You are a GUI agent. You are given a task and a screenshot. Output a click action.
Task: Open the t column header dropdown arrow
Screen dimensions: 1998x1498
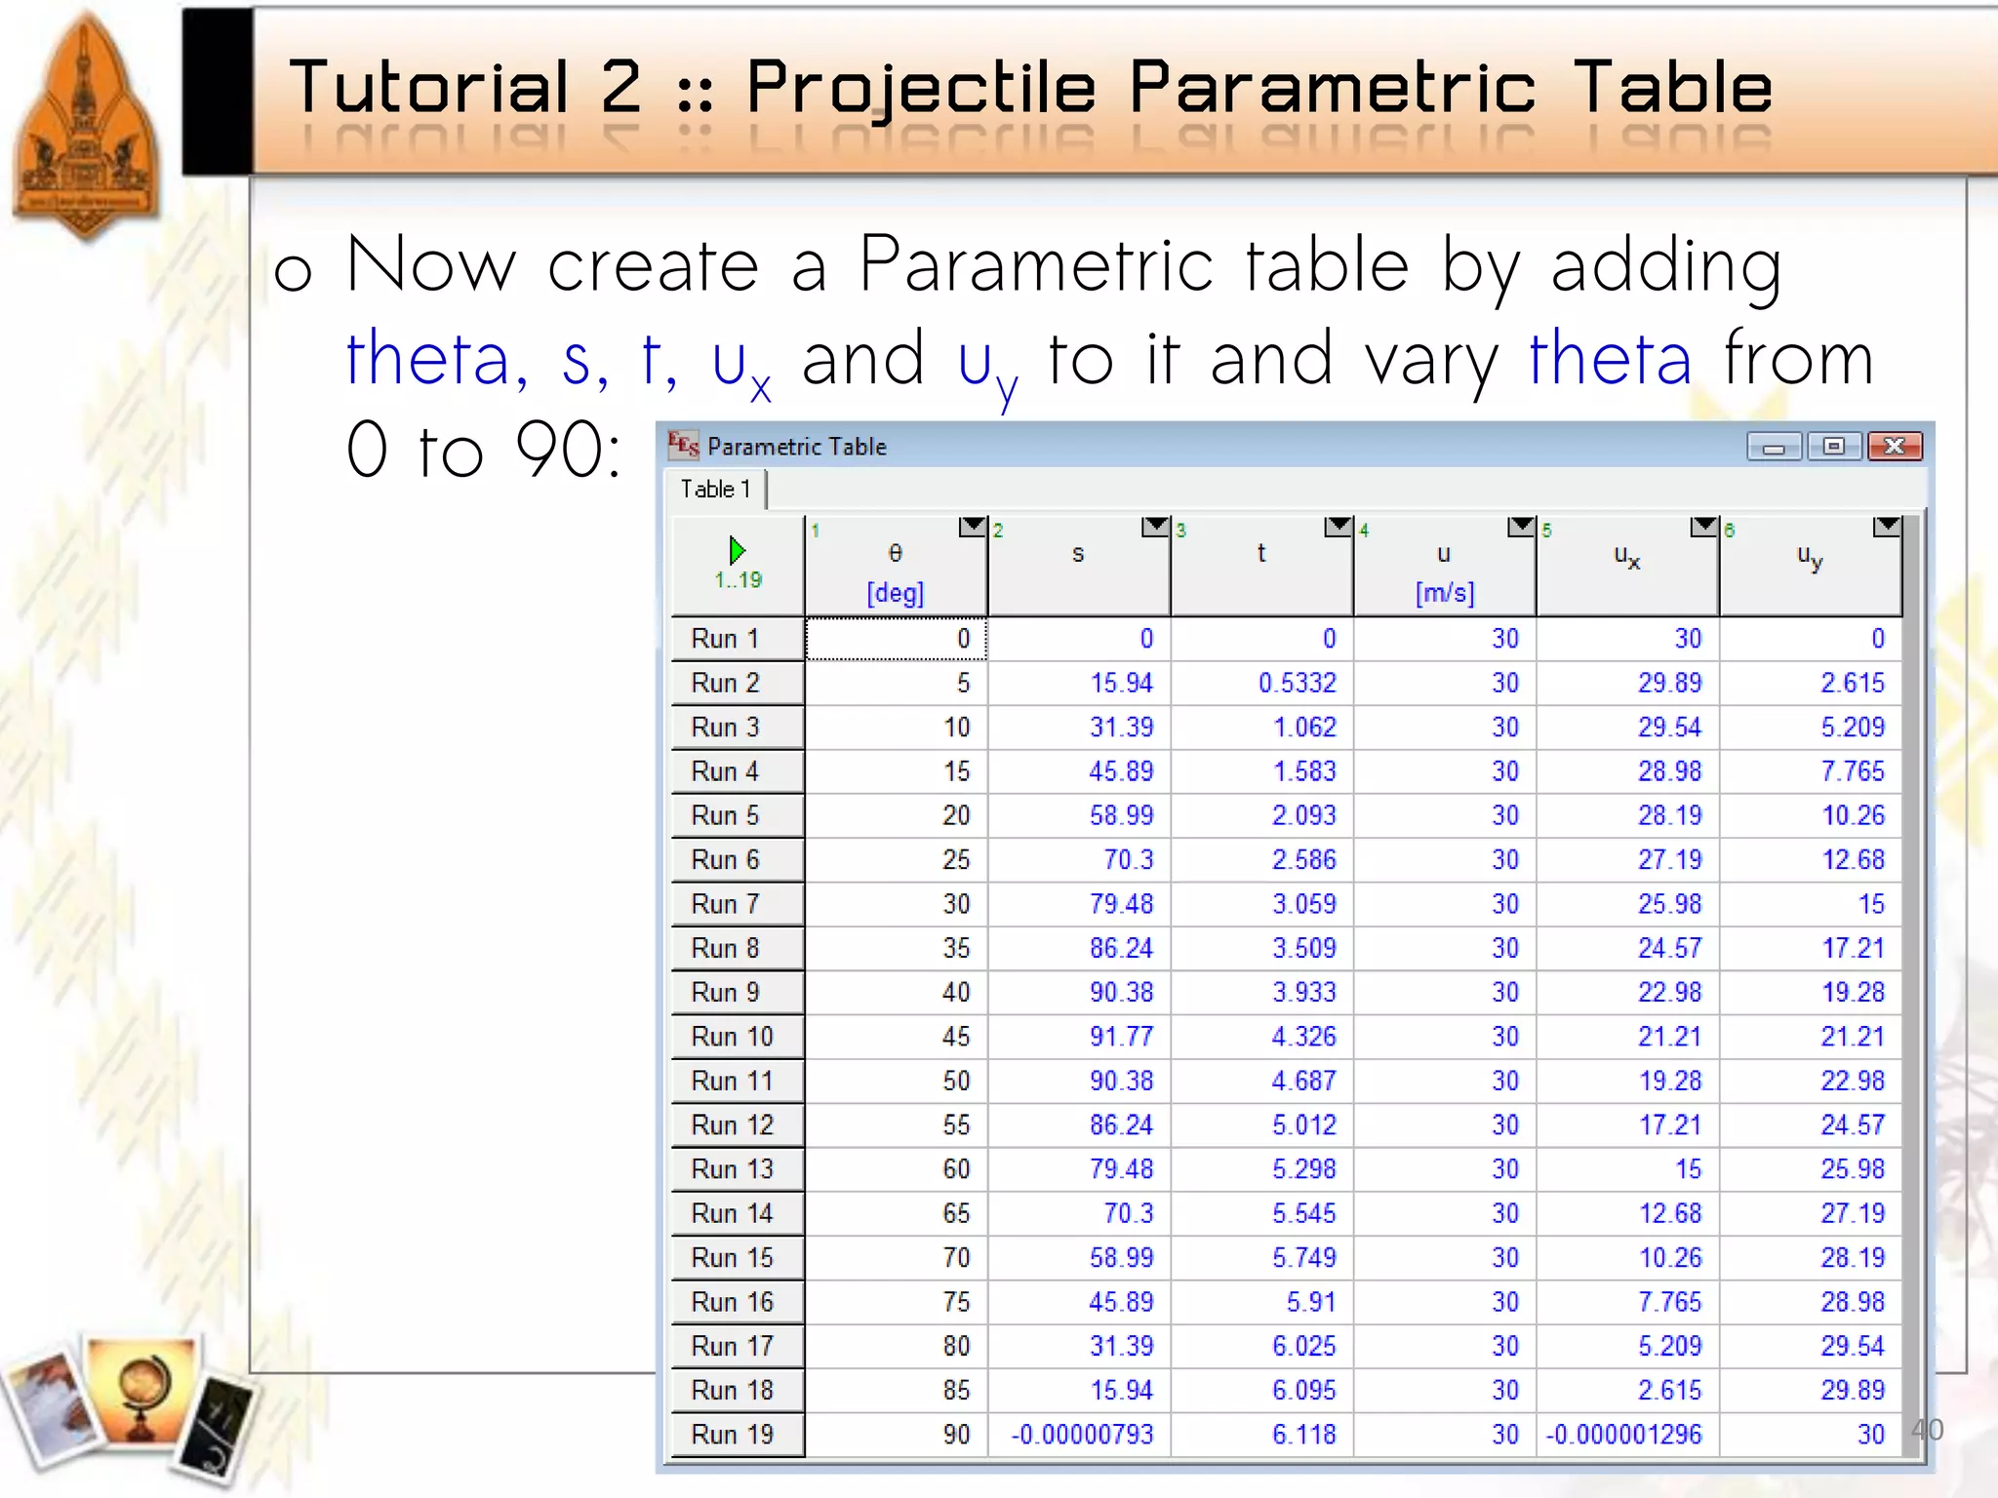tap(1339, 527)
